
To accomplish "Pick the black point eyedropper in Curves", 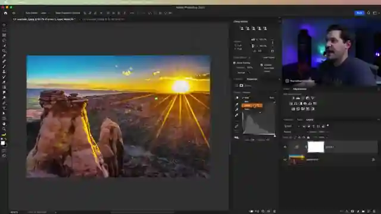I will pos(237,105).
